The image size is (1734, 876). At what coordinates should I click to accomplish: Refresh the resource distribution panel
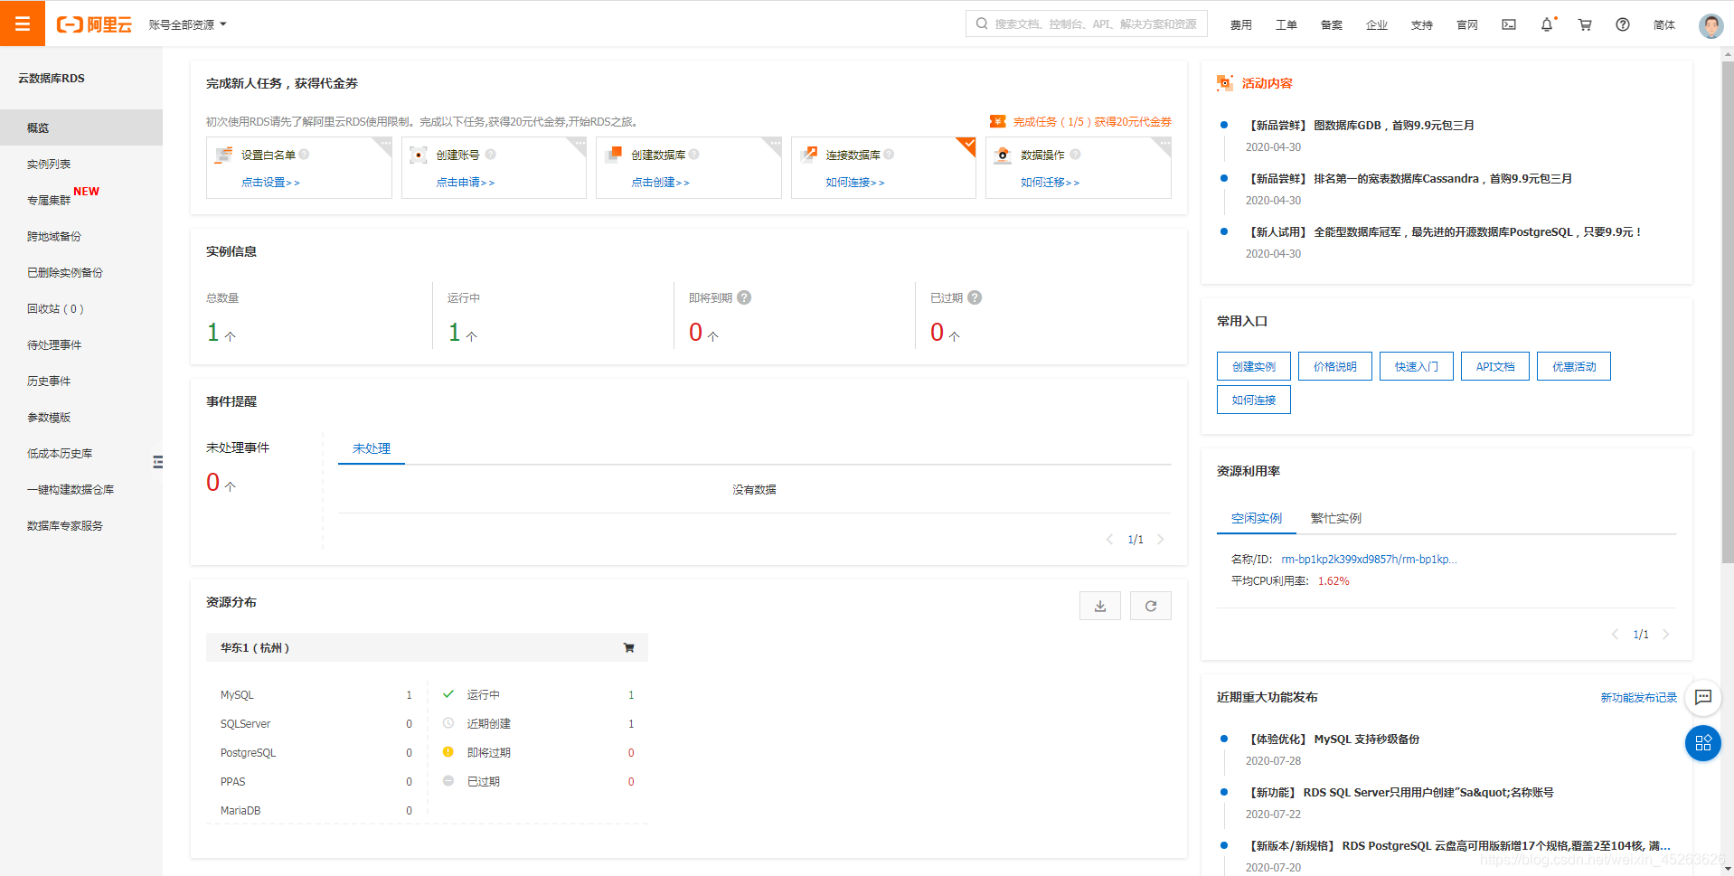[x=1151, y=606]
